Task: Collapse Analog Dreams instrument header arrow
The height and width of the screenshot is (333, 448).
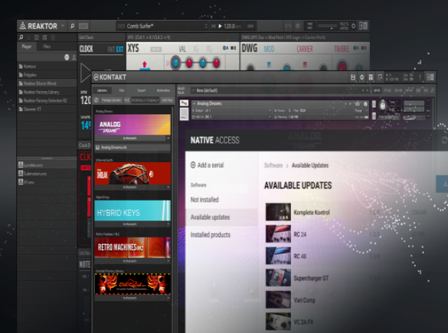Action: 195,103
